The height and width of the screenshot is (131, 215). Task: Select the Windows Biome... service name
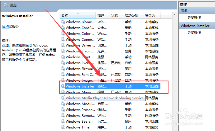[x=80, y=22]
